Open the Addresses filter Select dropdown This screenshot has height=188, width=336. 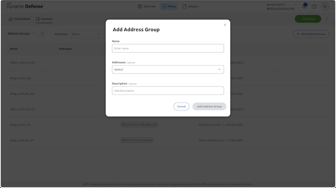point(86,34)
